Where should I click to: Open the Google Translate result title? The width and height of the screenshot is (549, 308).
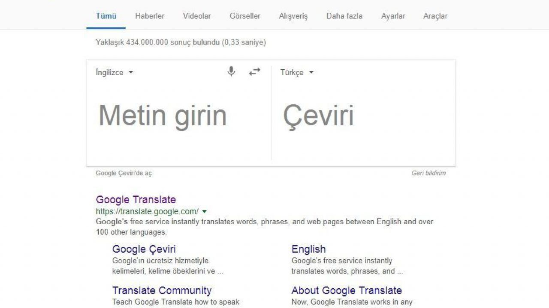point(136,200)
